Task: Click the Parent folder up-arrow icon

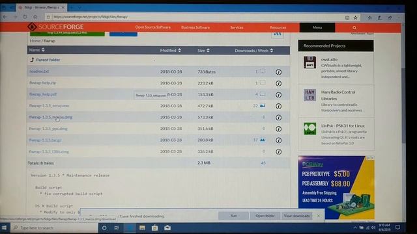Action: pyautogui.click(x=32, y=60)
